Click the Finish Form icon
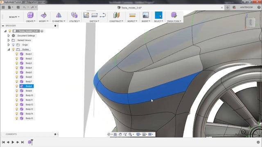Screen dimensions: 262x147 pyautogui.click(x=174, y=15)
